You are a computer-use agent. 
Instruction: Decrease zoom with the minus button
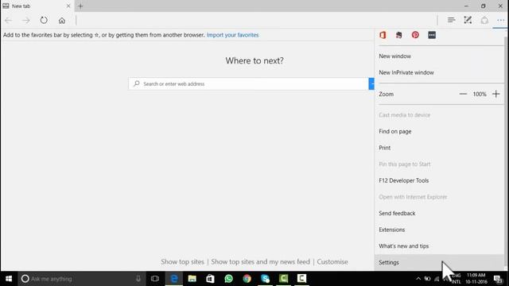point(463,94)
